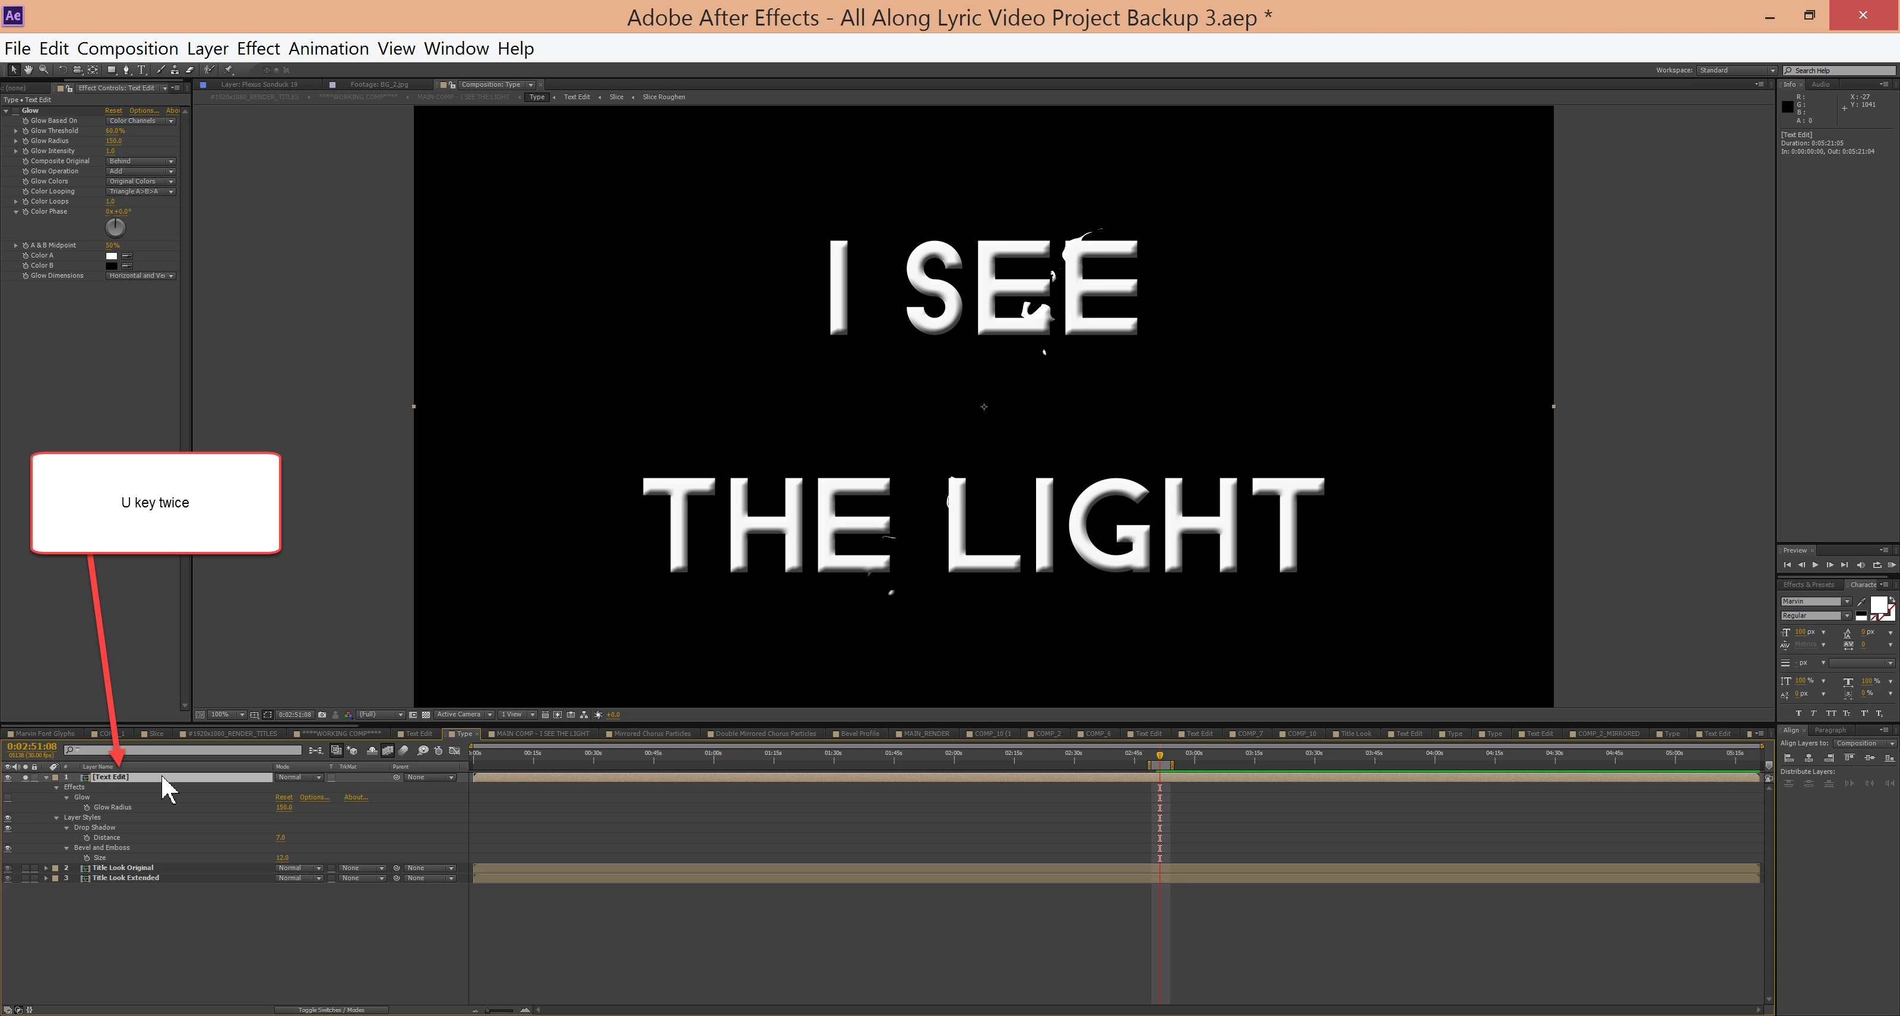Toggle Drop Shadow layer style visibility
The height and width of the screenshot is (1016, 1900).
pyautogui.click(x=8, y=828)
